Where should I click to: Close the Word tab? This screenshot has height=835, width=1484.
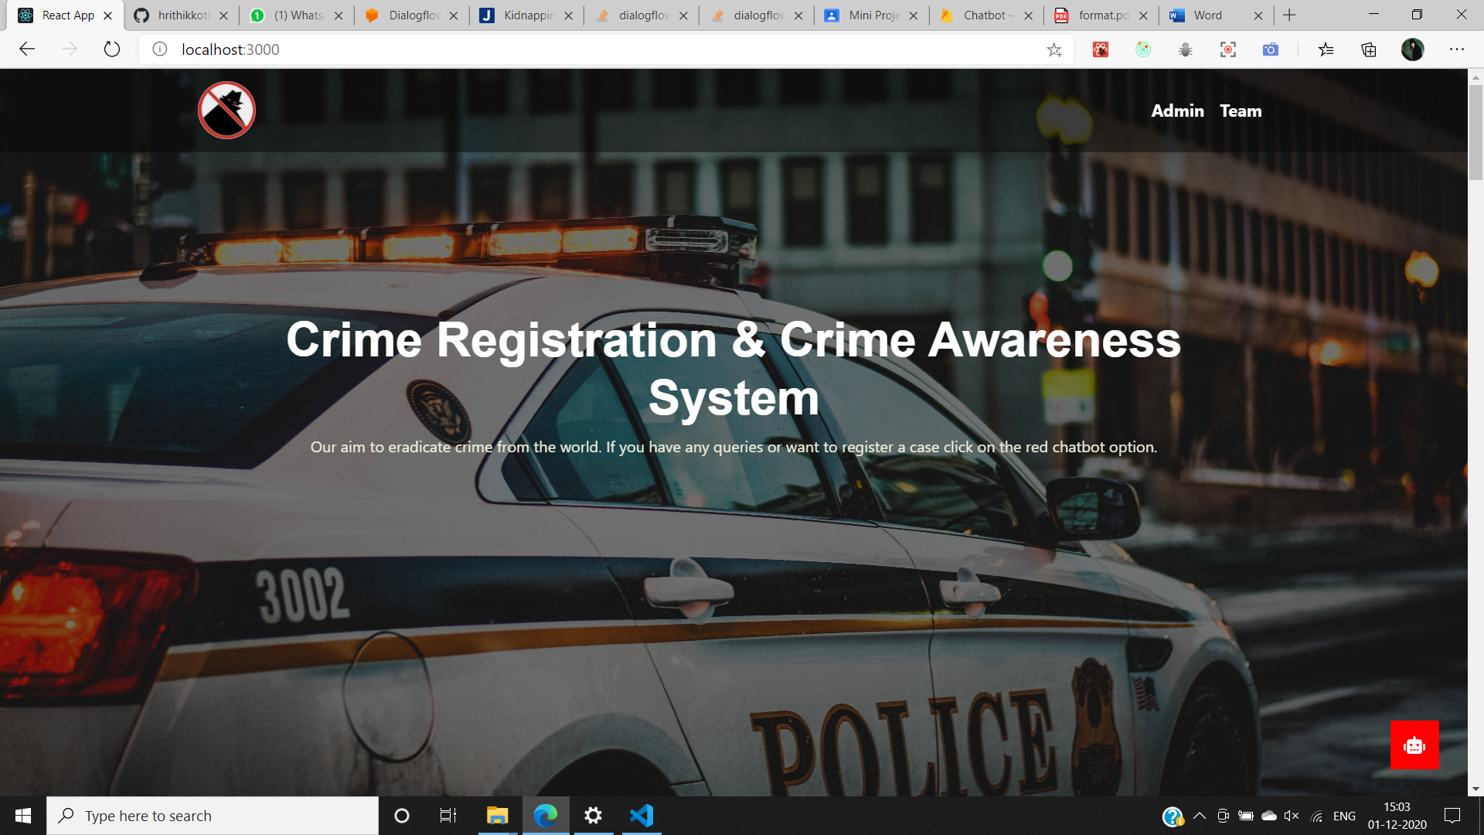(1258, 15)
